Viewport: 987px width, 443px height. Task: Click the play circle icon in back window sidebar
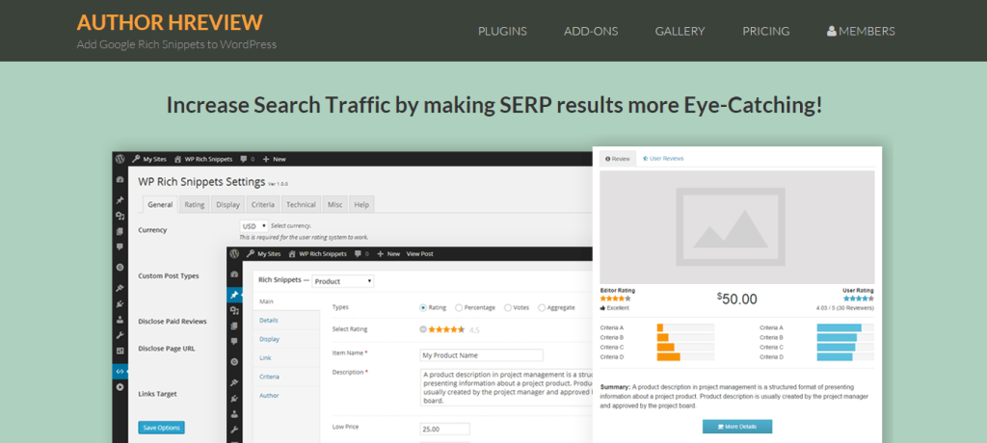[120, 387]
